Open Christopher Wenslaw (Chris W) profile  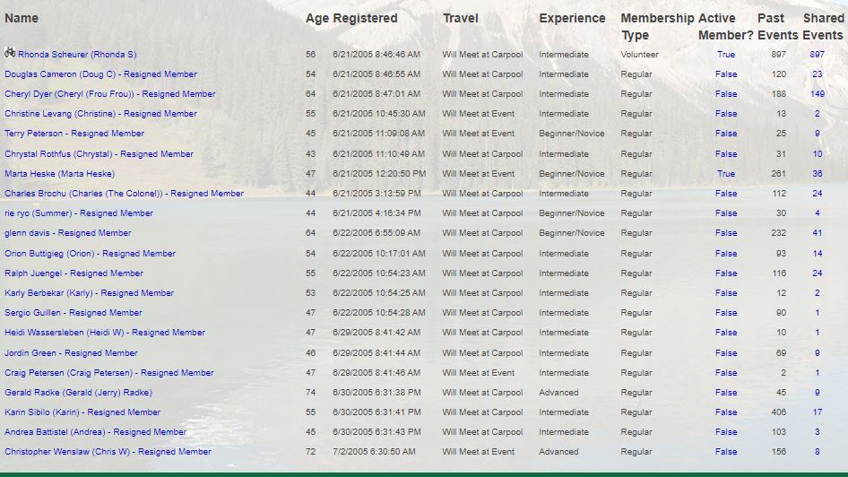pos(108,452)
